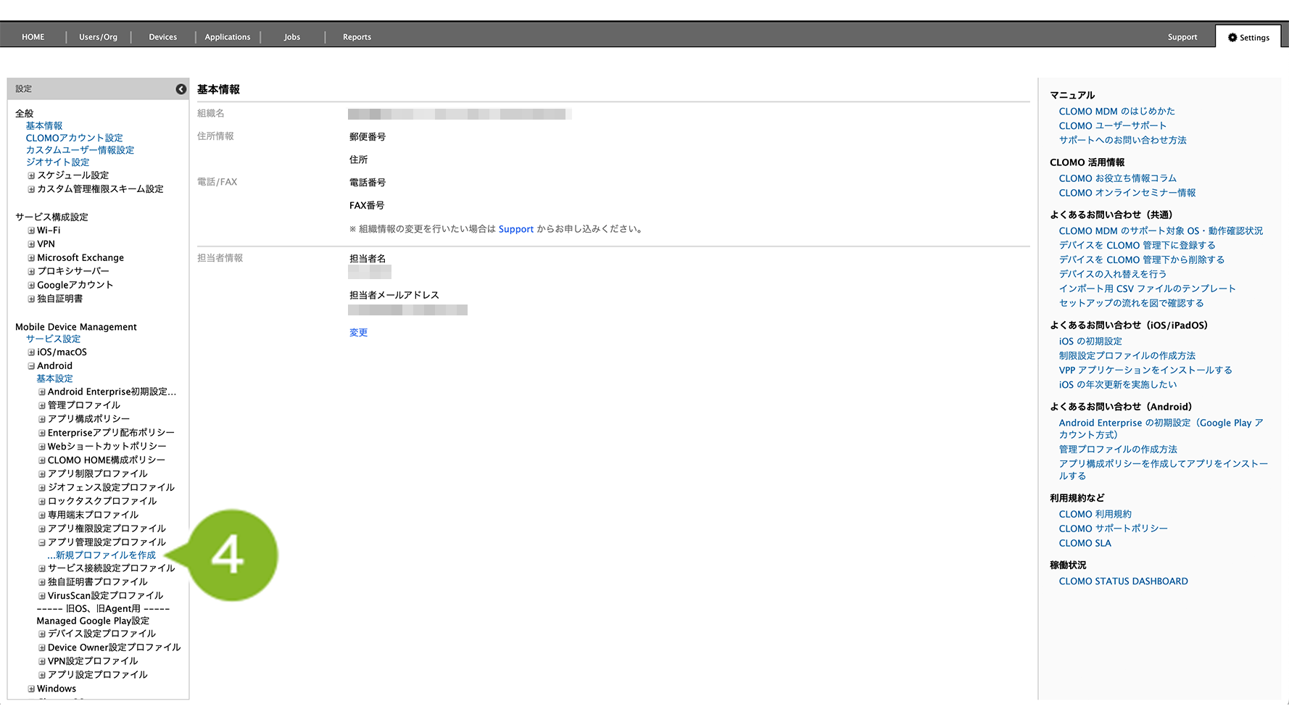Open the HOME menu

pos(33,37)
